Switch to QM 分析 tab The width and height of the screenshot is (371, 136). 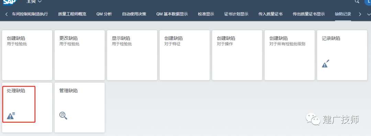[104, 14]
